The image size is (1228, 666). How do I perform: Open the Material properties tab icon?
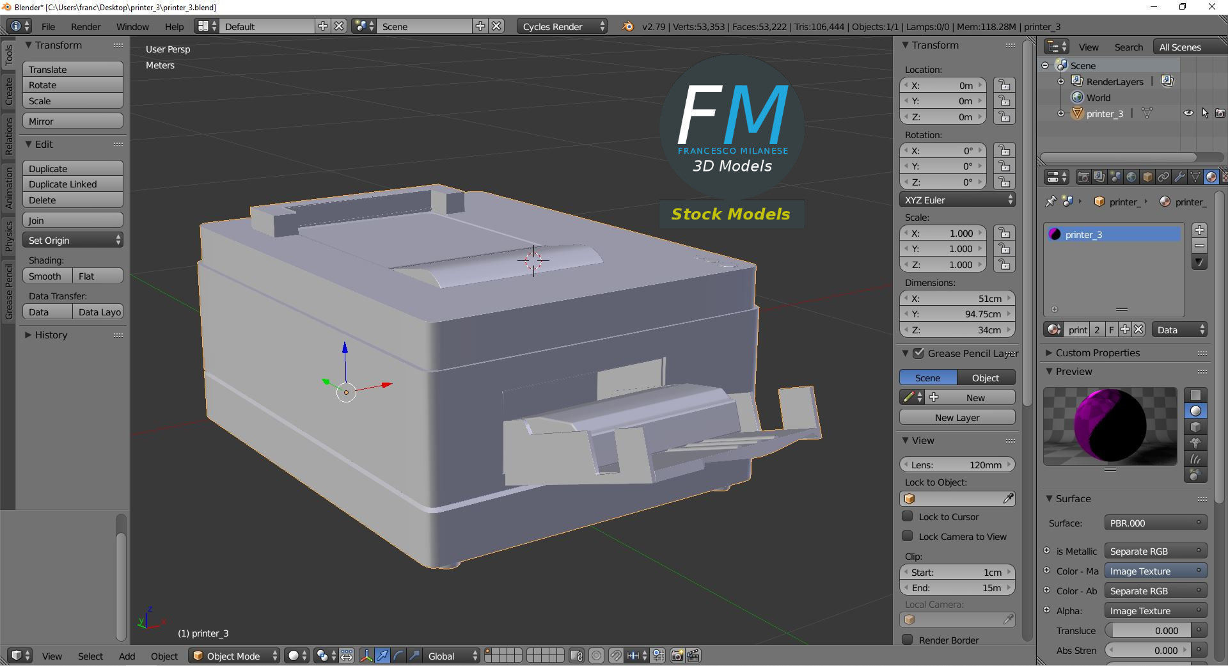coord(1211,177)
